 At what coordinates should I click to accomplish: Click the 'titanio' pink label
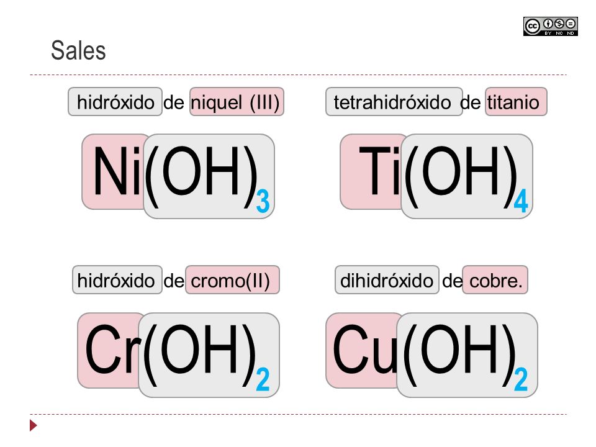pos(516,102)
